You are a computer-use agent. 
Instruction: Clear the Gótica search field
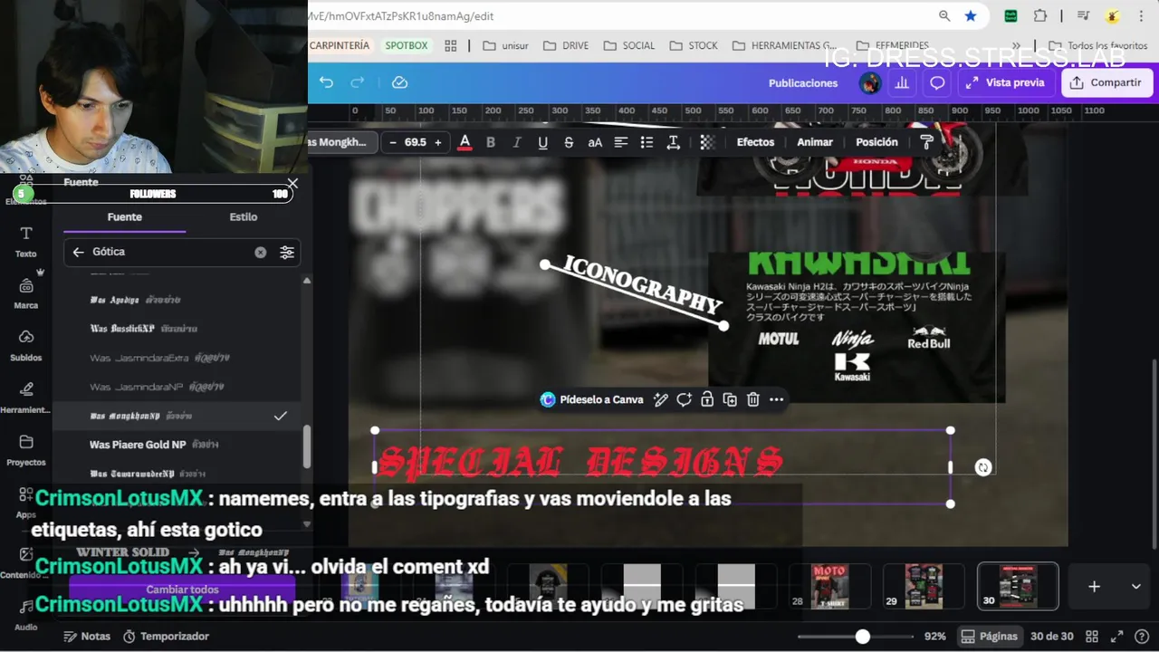click(261, 253)
